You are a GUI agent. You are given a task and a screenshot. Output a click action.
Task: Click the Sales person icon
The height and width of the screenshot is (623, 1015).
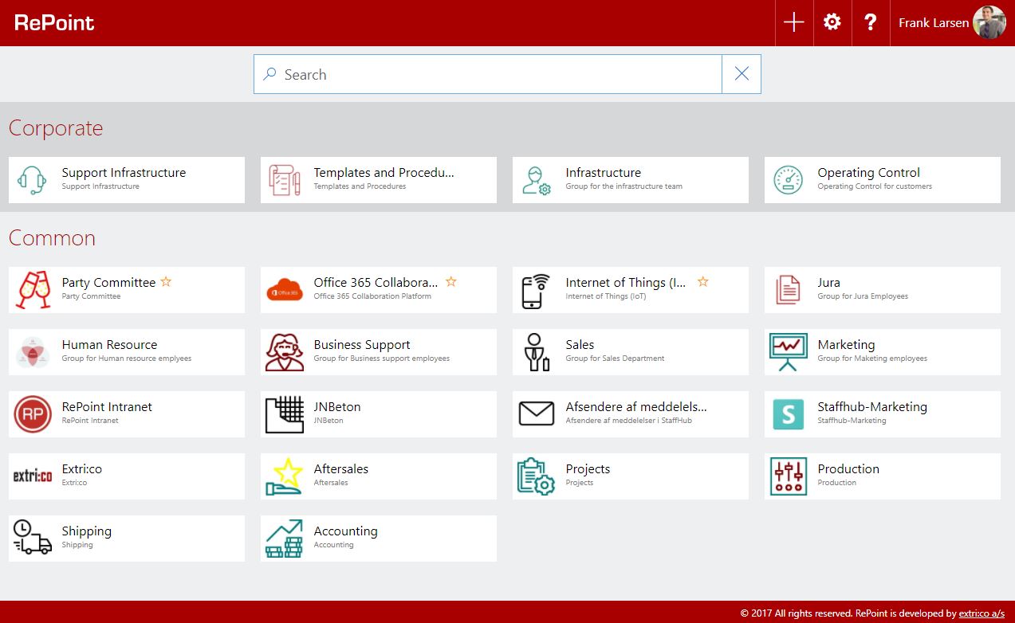pyautogui.click(x=536, y=352)
